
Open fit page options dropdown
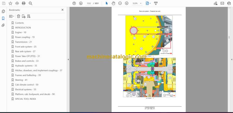click(148, 3)
